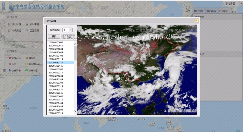Select highlighted entry 201206180130
Screen dimensions: 243x132
click(60, 63)
